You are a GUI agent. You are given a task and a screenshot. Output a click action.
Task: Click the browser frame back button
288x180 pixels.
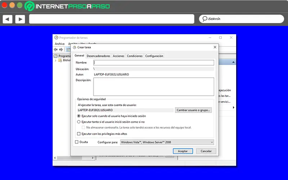tap(7, 19)
